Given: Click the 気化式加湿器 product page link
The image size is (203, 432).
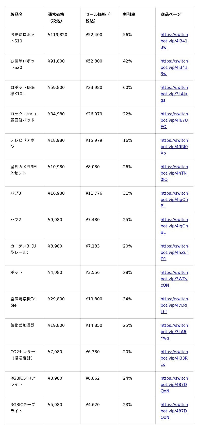Looking at the screenshot, I should (x=174, y=332).
